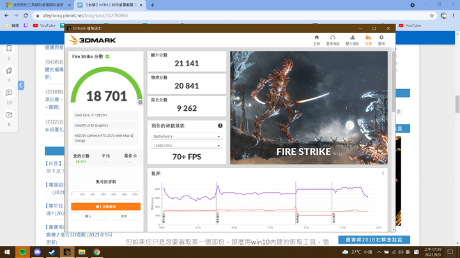Click the Chrome forward arrow
Viewport: 460px width, 258px height.
tap(16, 15)
